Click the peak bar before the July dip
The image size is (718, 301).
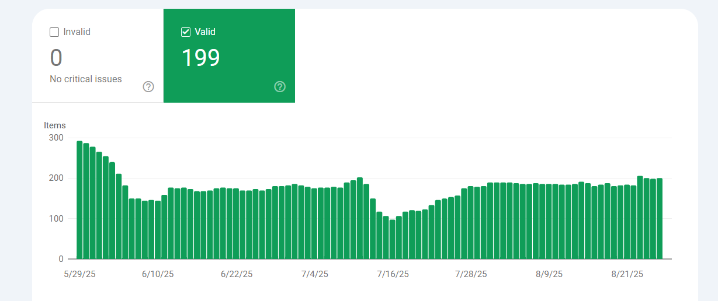(x=360, y=218)
